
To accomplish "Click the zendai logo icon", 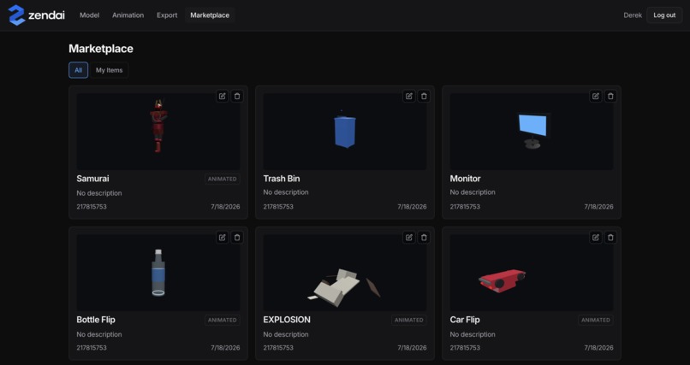I will click(16, 15).
